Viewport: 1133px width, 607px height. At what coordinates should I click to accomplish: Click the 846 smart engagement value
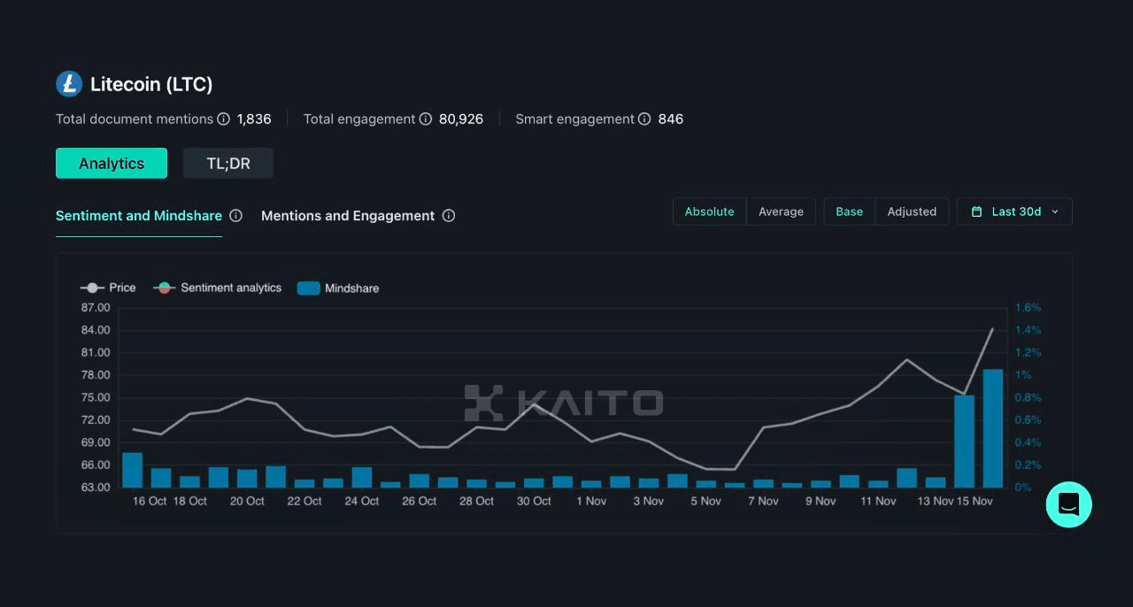click(671, 119)
